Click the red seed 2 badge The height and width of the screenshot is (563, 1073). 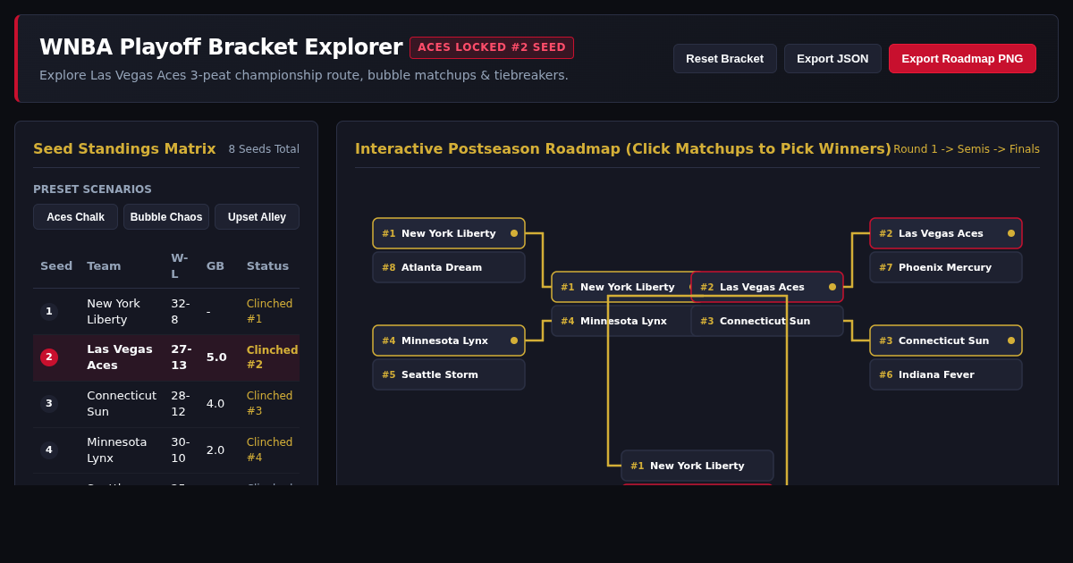pos(49,357)
